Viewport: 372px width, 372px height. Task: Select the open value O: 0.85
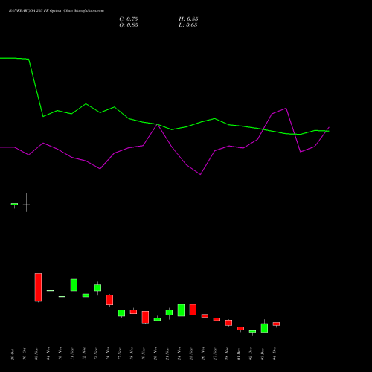129,25
